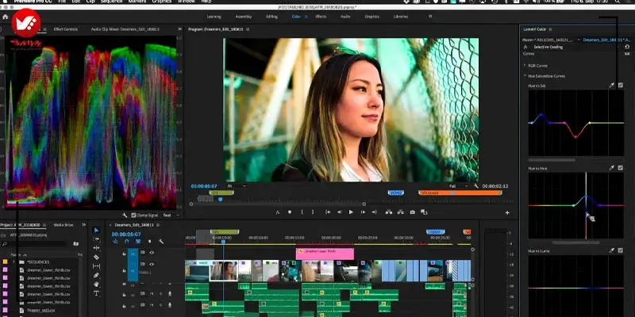
Task: Reset the Lumetri Color effect
Action: tap(627, 47)
